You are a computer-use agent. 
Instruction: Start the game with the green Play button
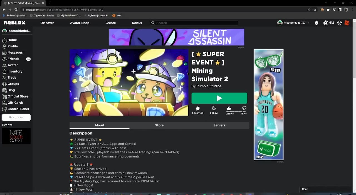point(219,98)
